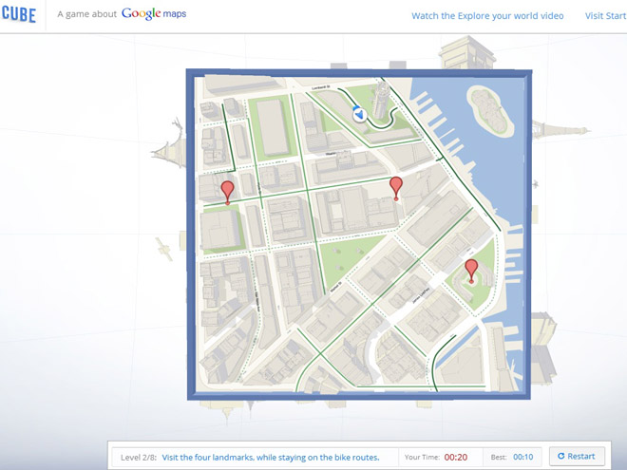Follow the Visit Start link at top right
The height and width of the screenshot is (470, 627).
pos(605,16)
